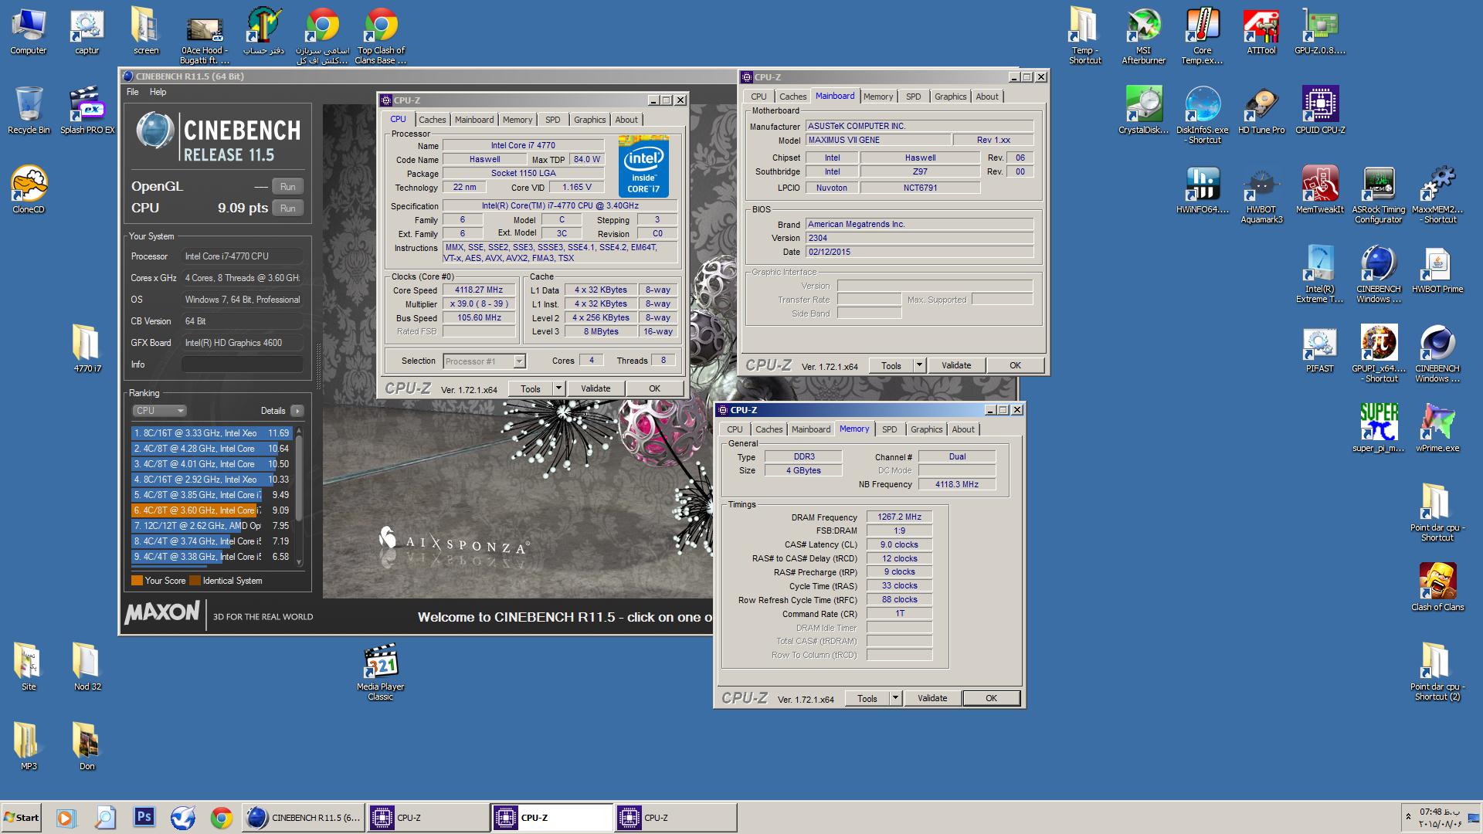Click CINEBENCH R11.5 taskbar button
The image size is (1483, 834).
click(x=303, y=817)
